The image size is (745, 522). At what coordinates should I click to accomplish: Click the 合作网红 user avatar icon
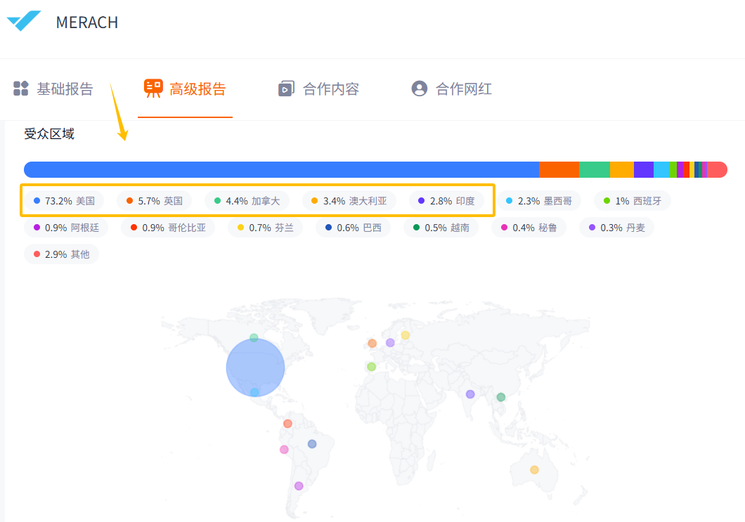coord(420,89)
